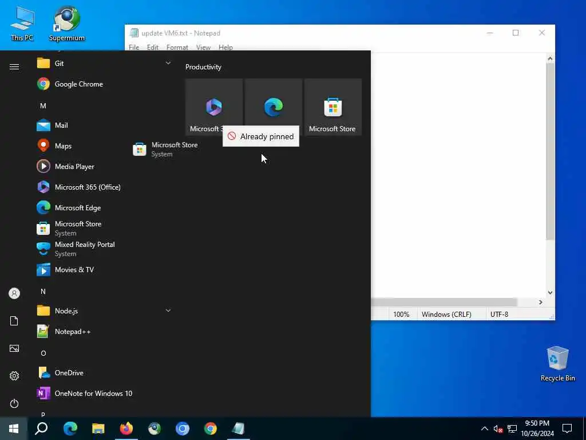Click the Microsoft Edge pinned tile
Screen dimensions: 586x440
pyautogui.click(x=274, y=107)
